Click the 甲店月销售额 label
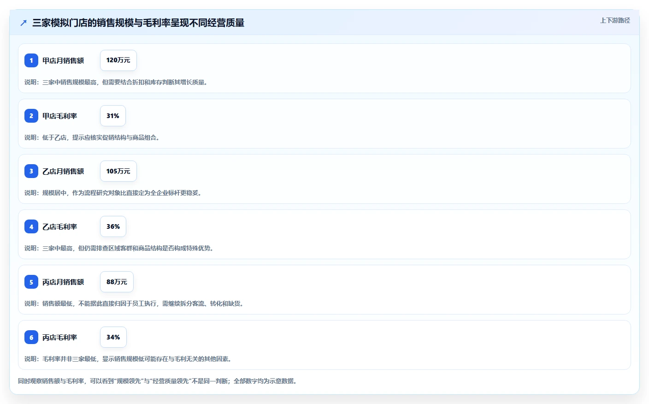649x404 pixels. (x=63, y=60)
